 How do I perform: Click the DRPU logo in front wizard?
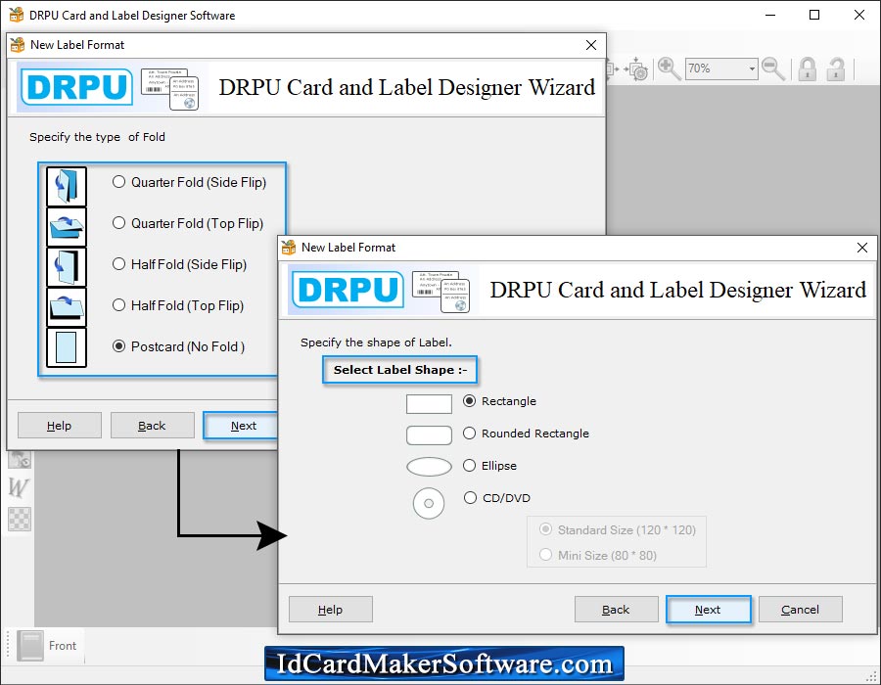tap(348, 289)
